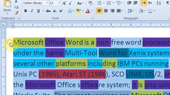The width and height of the screenshot is (170, 95).
Task: Click the Multilevel List icon
Action: 118,3
